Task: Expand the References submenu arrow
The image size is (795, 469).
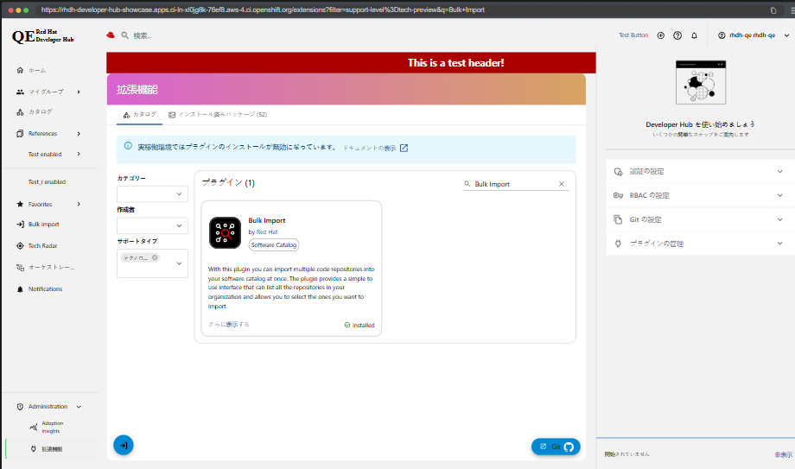Action: (79, 134)
